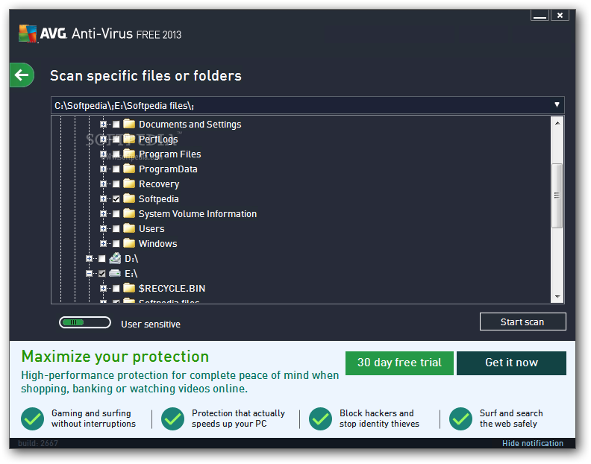Open the scan path dropdown arrow

point(557,104)
